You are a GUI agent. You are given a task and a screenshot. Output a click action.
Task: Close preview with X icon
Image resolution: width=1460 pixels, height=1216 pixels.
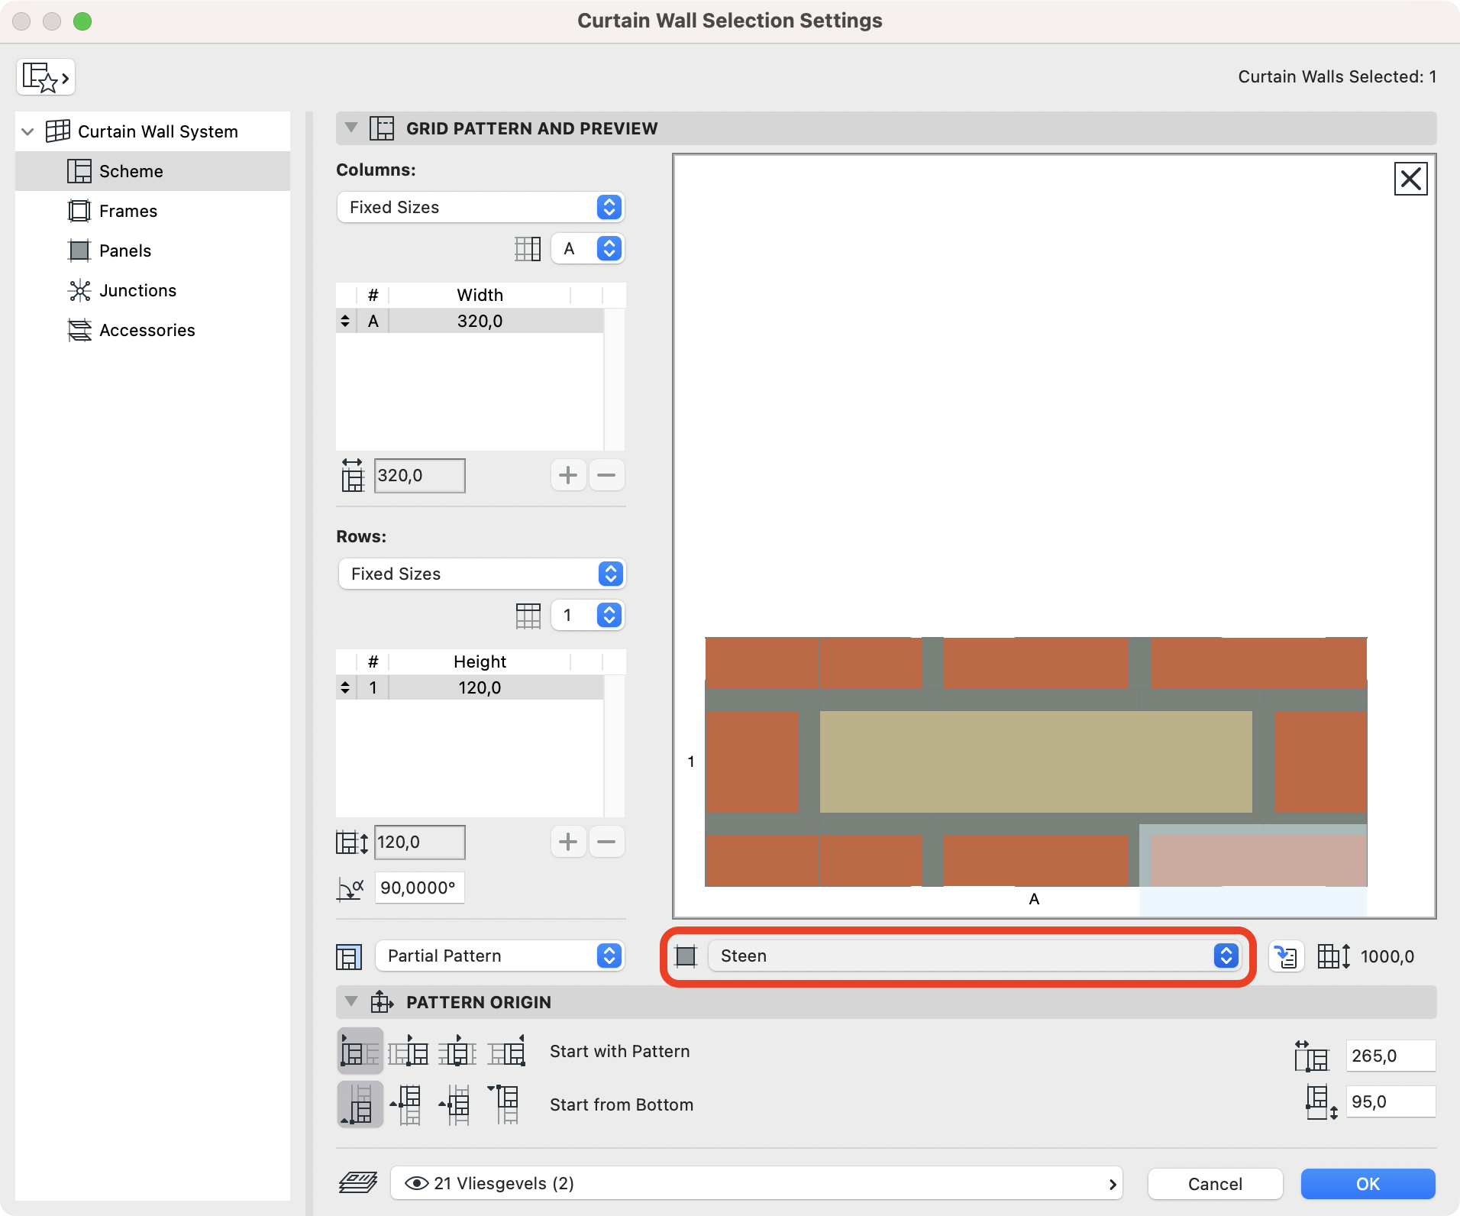pos(1410,179)
